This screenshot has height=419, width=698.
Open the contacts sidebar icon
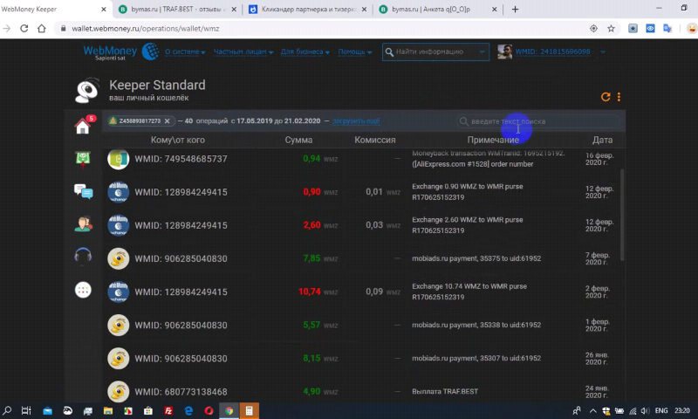(83, 223)
